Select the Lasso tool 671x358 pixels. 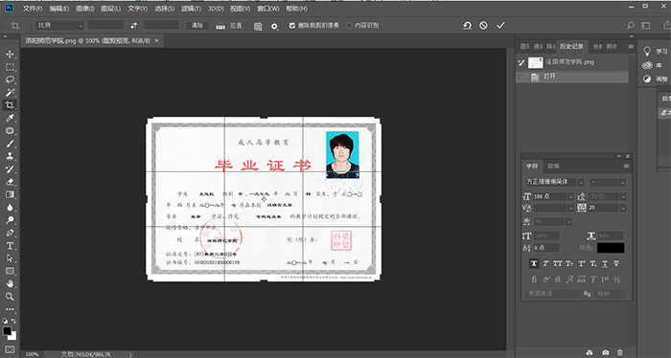click(10, 79)
